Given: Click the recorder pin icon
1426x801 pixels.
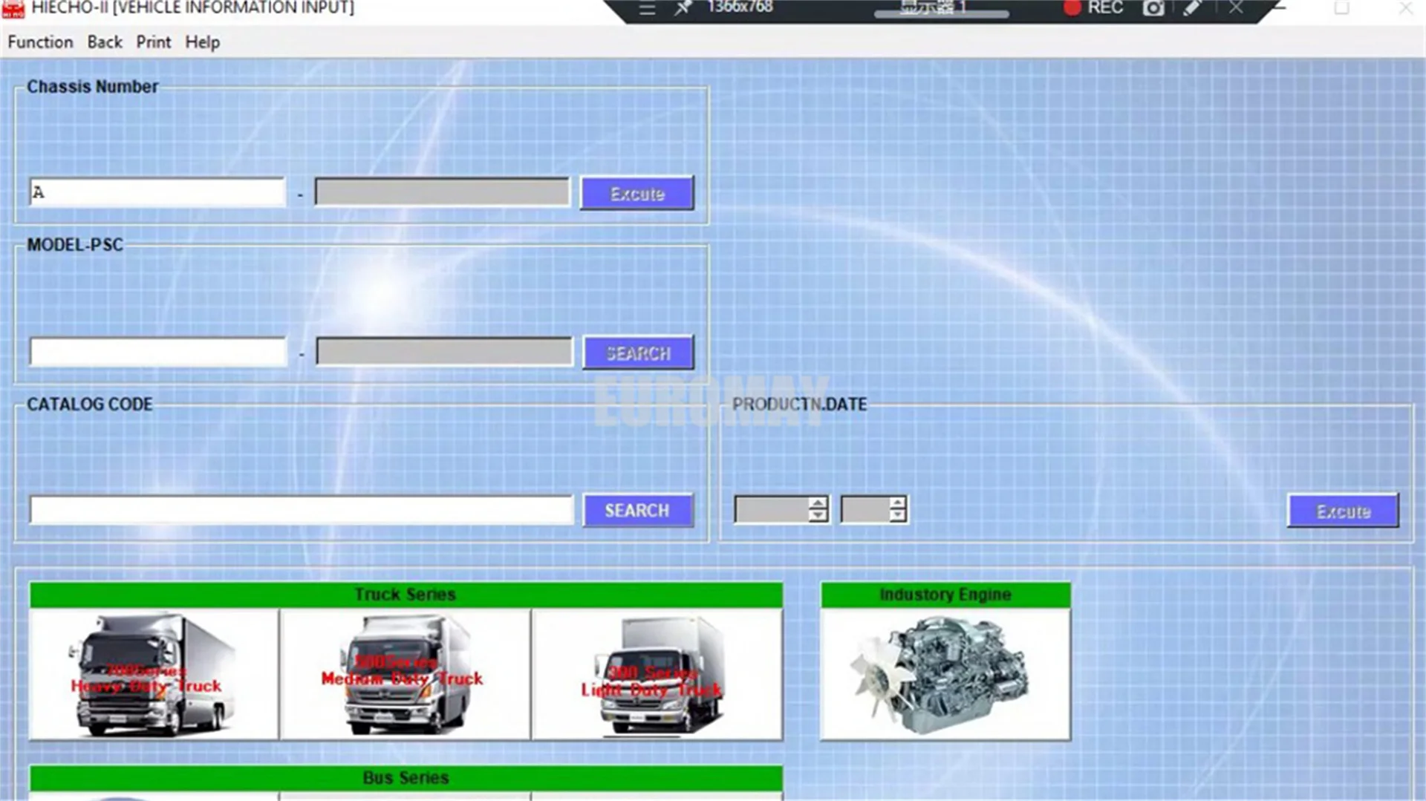Looking at the screenshot, I should coord(683,8).
